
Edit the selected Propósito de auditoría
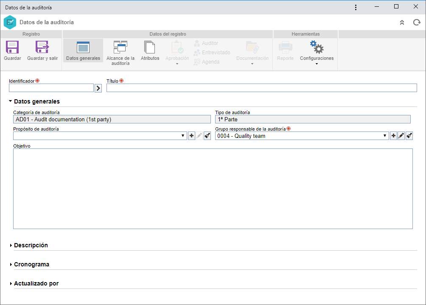coord(199,136)
